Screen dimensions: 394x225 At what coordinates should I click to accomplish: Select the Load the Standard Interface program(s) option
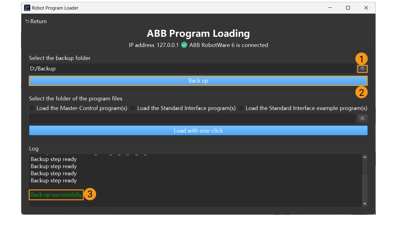coord(133,108)
